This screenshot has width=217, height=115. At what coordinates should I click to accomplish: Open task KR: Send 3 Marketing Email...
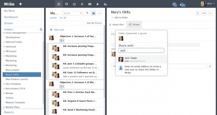pyautogui.click(x=76, y=111)
